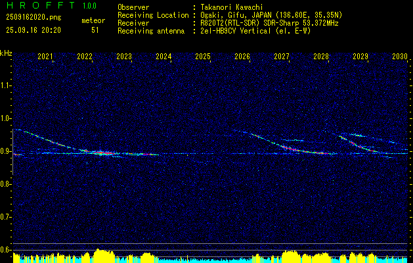Click the yellow signal-level peak below 2022

pyautogui.click(x=104, y=256)
